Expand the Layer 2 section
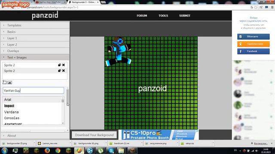Screen dimensions: 275x154 [x=35, y=44]
